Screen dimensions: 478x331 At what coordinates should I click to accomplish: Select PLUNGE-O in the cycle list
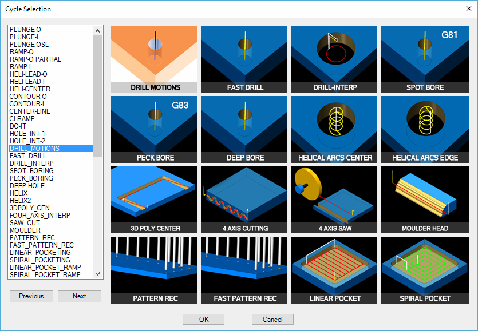[x=26, y=30]
